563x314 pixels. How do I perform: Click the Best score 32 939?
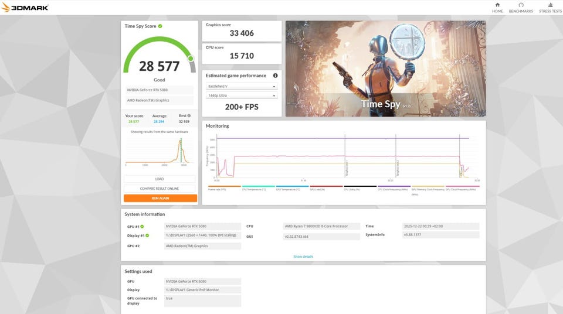(x=184, y=122)
